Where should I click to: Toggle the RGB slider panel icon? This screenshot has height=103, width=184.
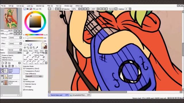[28, 9]
